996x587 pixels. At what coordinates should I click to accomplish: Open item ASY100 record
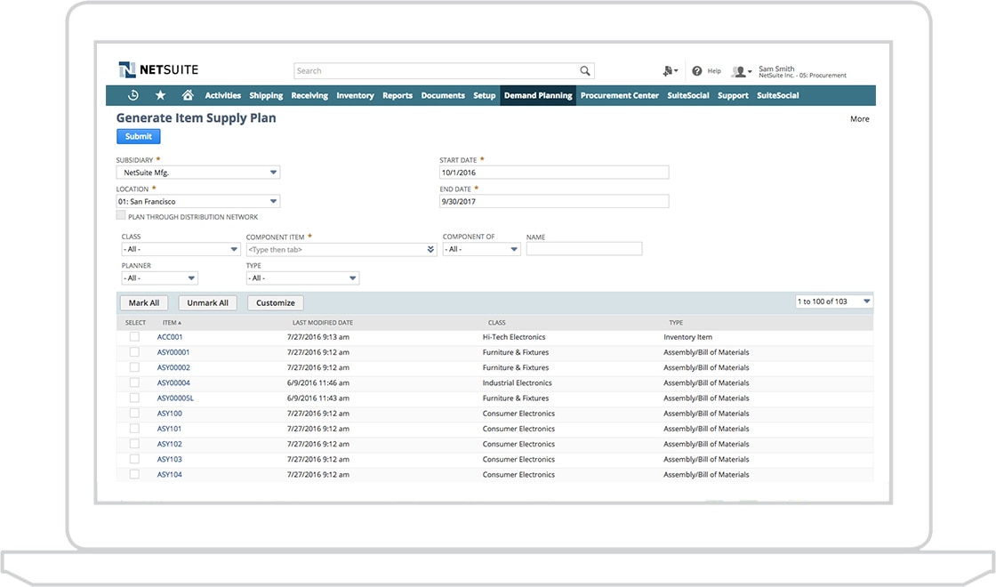169,413
